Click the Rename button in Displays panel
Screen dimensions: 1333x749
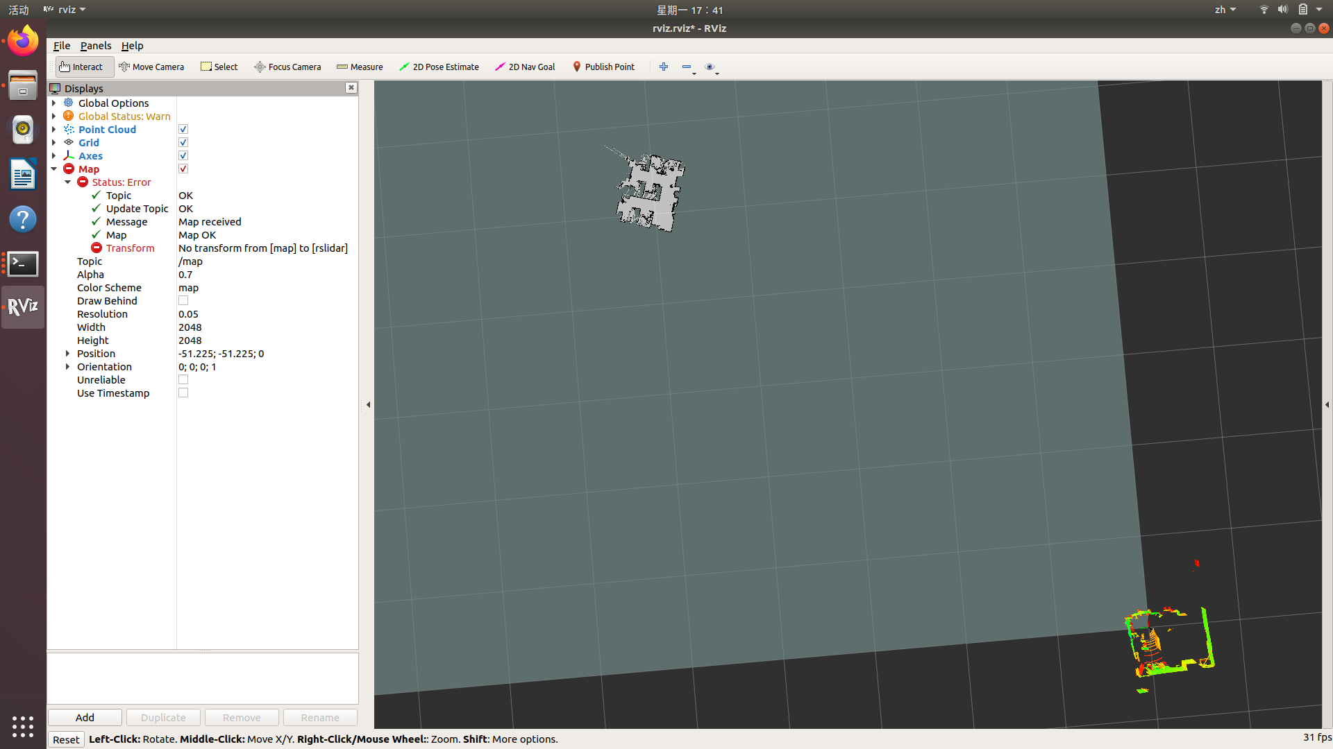[x=318, y=717]
